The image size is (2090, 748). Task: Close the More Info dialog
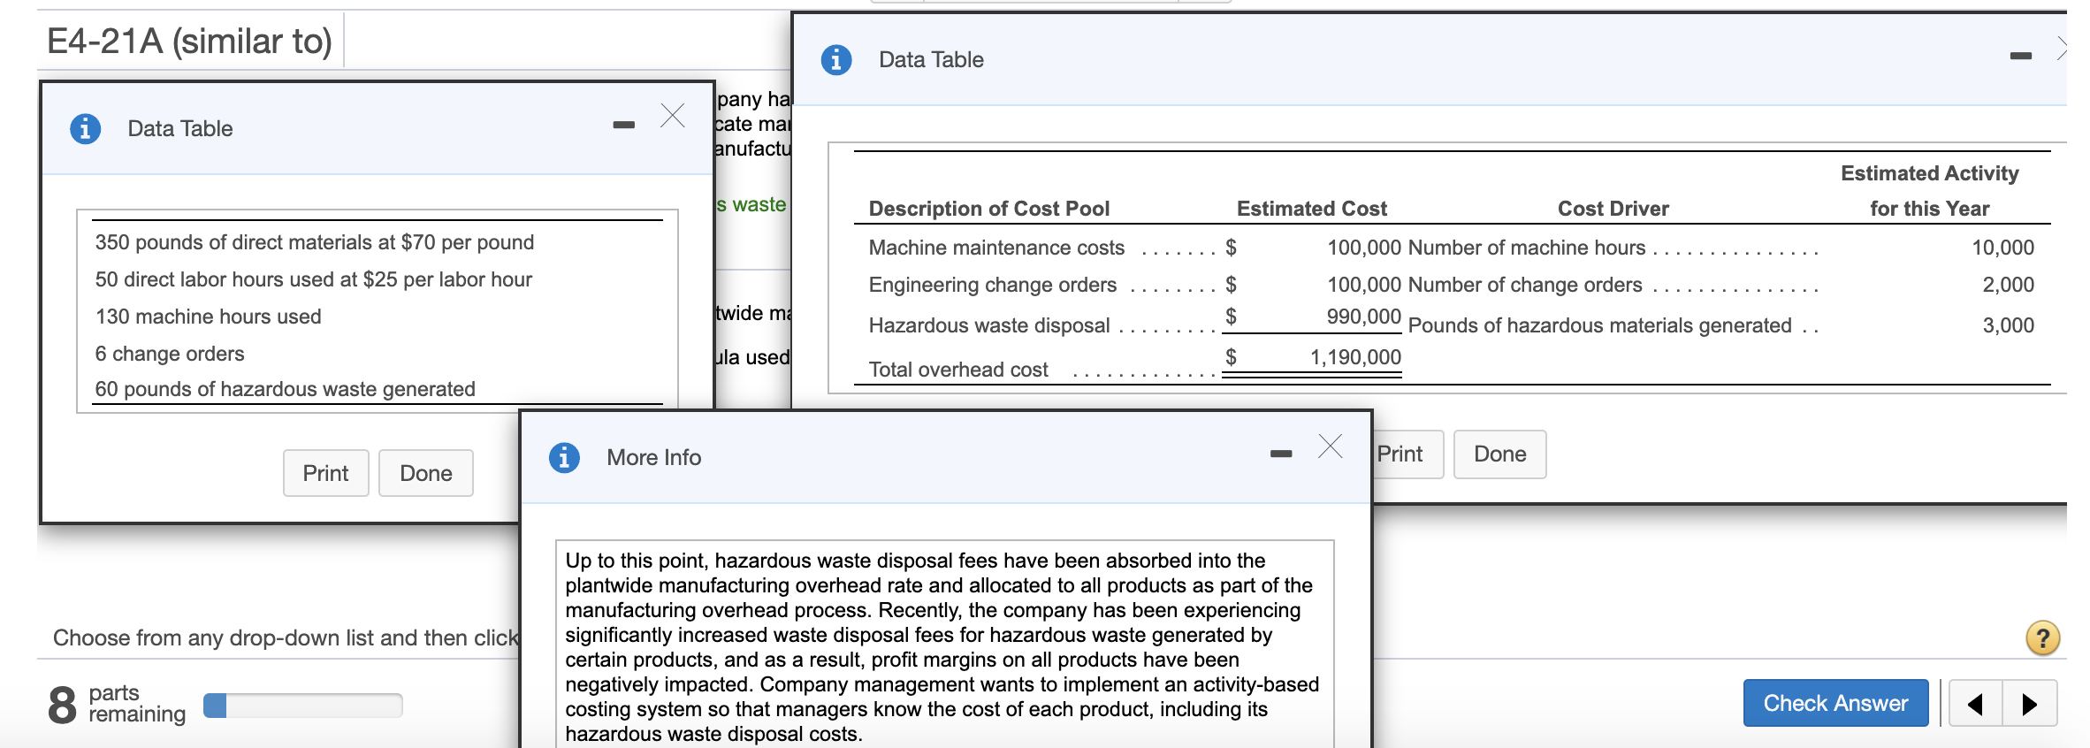point(1331,446)
